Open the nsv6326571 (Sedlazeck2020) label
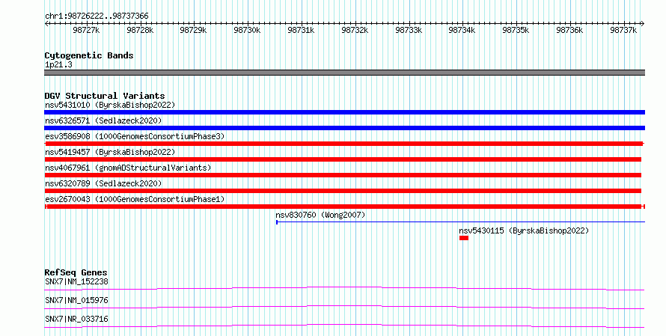 point(103,120)
